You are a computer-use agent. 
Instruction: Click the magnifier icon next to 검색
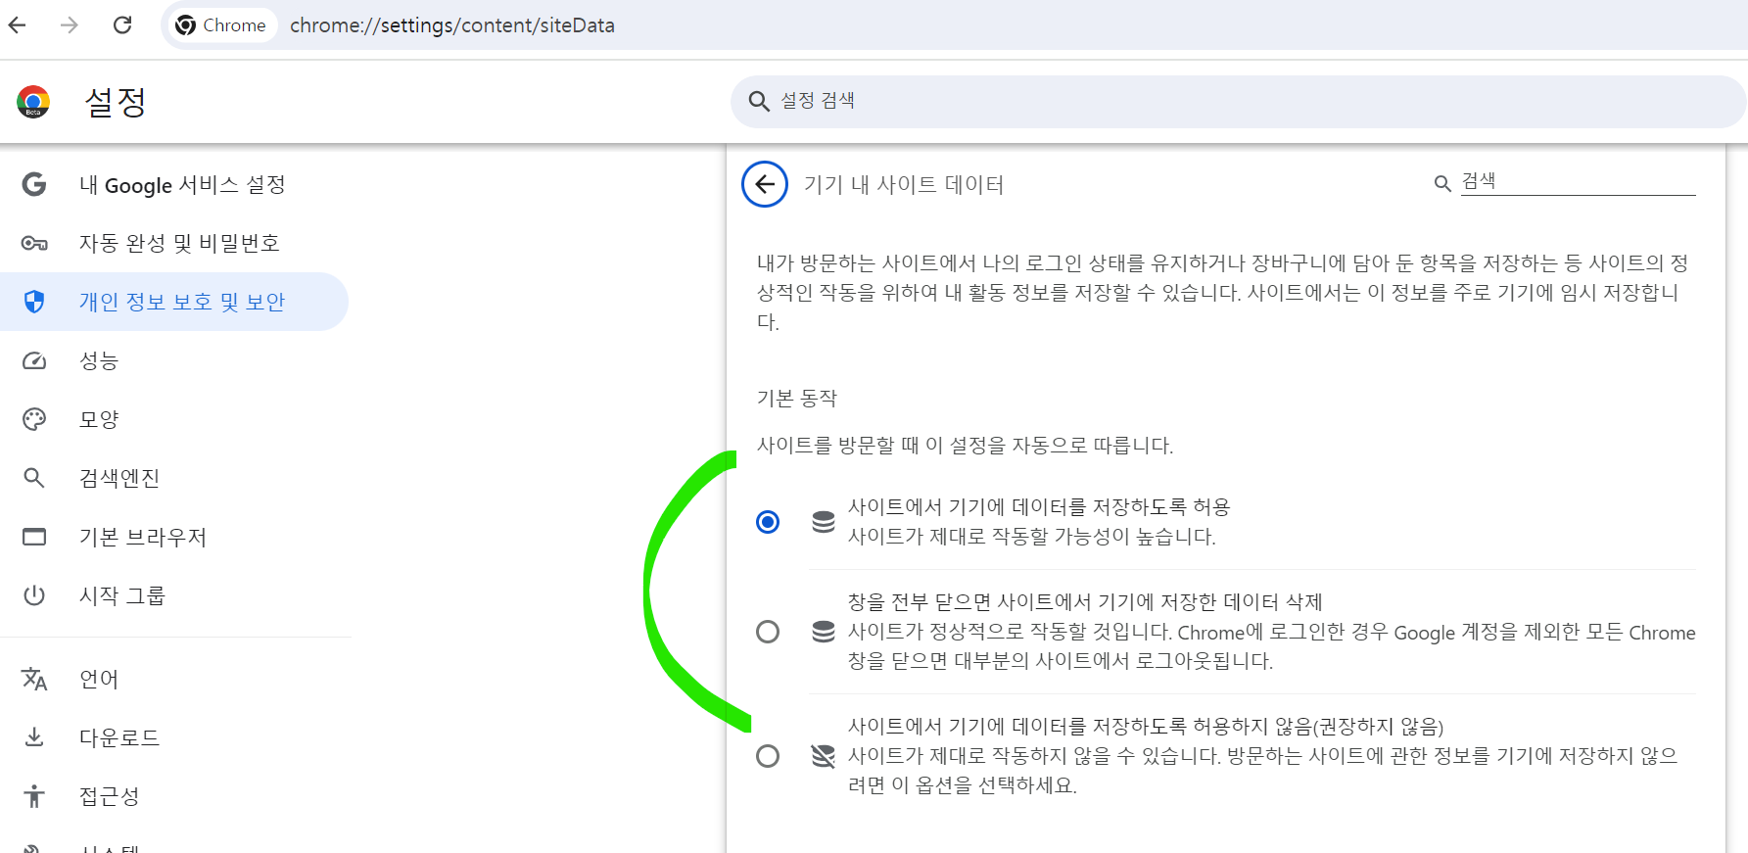tap(1442, 183)
